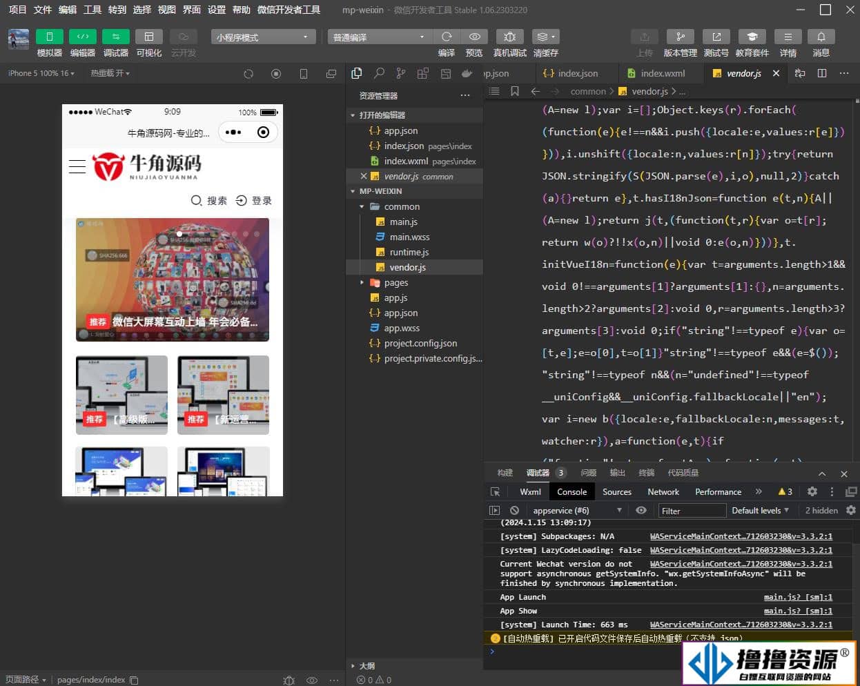Open the 设置 (settings) menu
Image resolution: width=860 pixels, height=686 pixels.
click(217, 9)
